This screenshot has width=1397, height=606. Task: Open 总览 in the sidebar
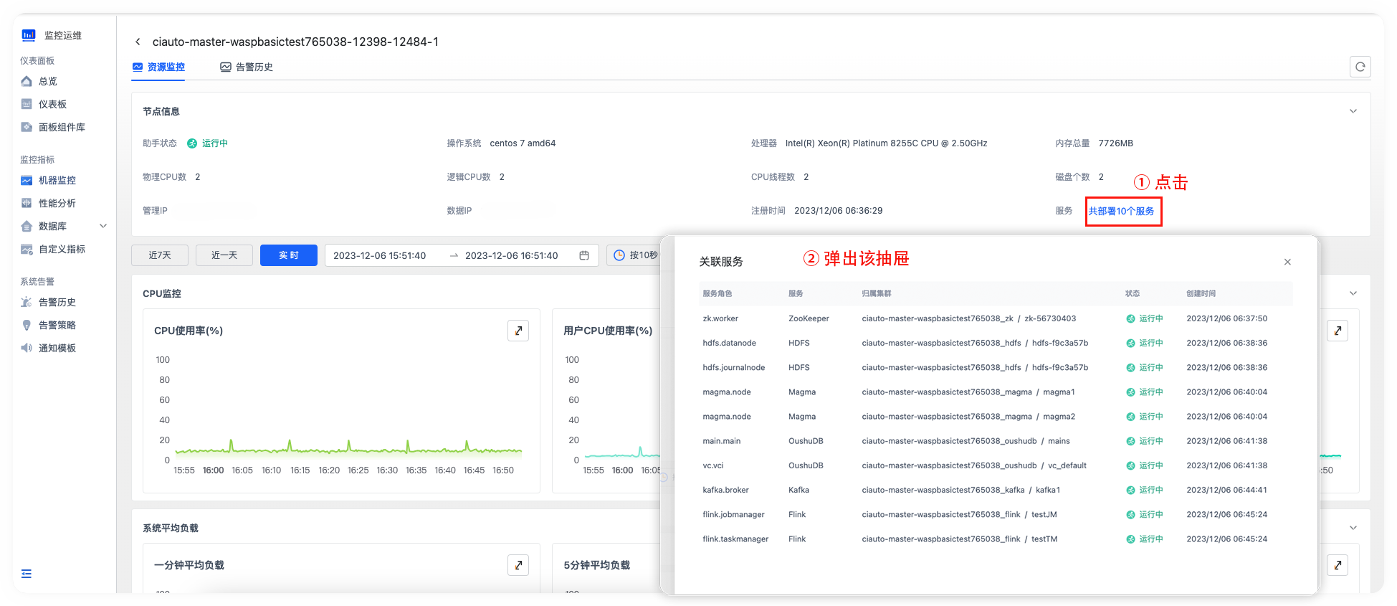coord(48,82)
